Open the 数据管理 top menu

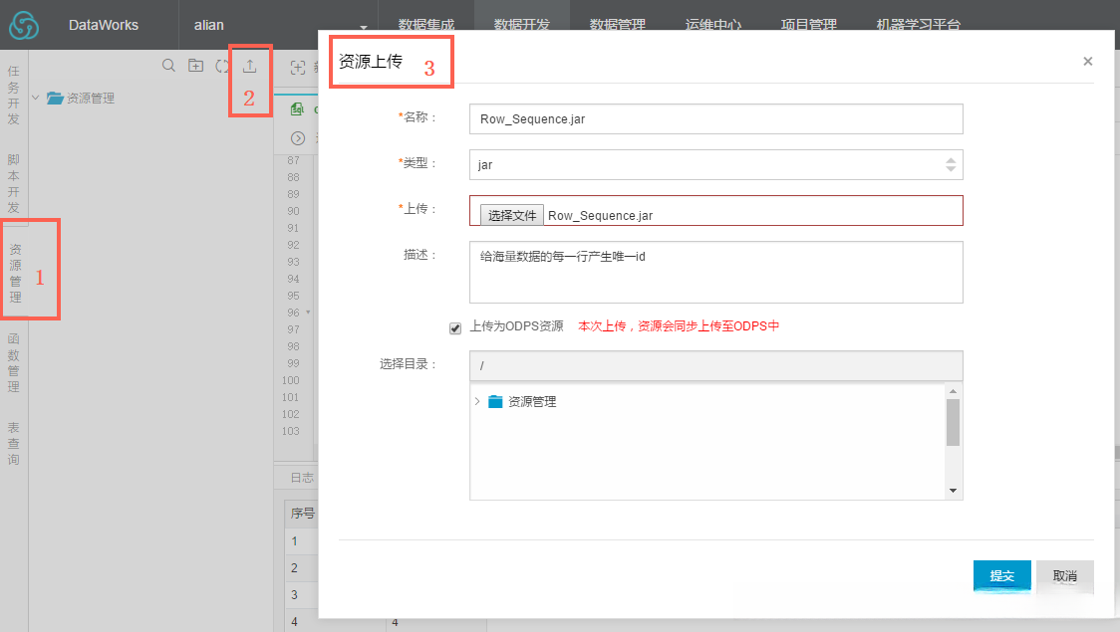[618, 25]
